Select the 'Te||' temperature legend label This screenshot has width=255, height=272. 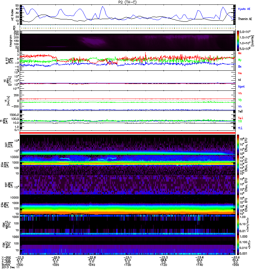point(240,112)
